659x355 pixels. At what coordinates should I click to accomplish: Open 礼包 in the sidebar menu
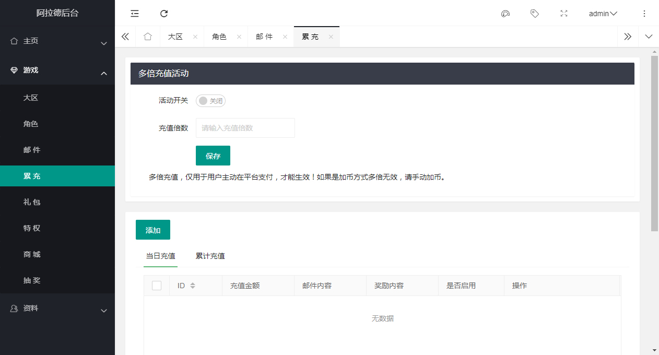pos(32,202)
